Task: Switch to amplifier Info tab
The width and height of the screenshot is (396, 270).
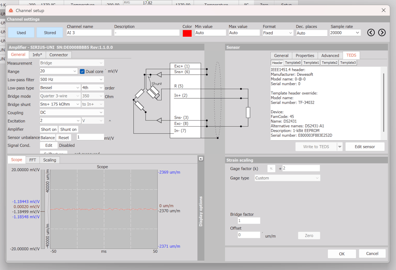Action: coord(37,55)
